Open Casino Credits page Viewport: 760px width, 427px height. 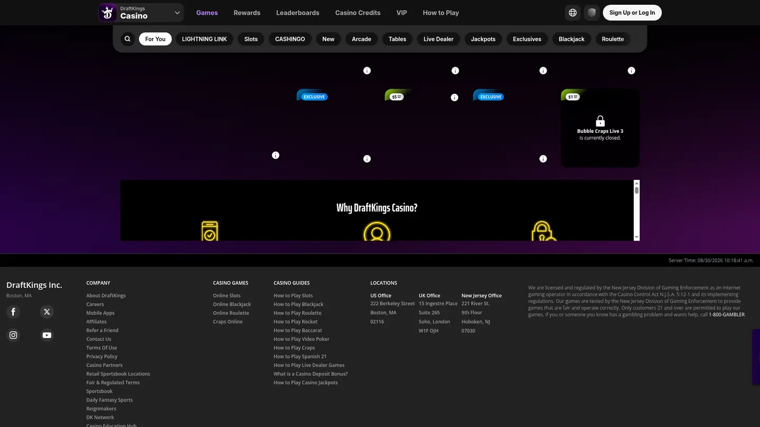358,13
